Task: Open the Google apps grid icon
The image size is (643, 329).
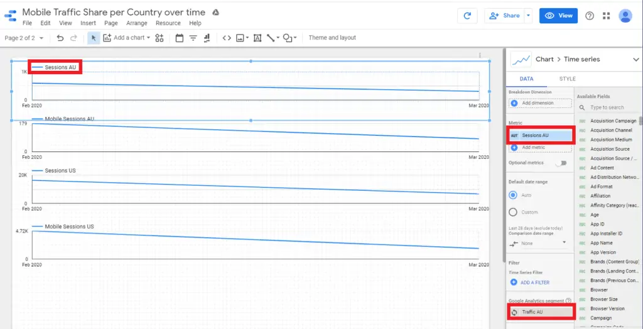Action: point(606,16)
